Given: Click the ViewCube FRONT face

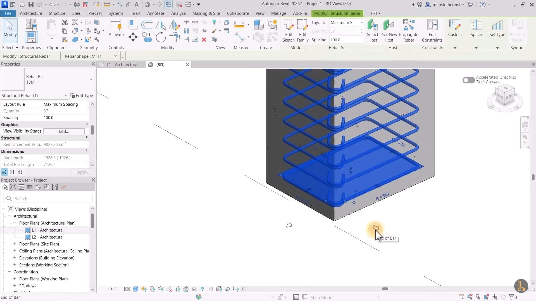Looking at the screenshot, I should click(500, 97).
